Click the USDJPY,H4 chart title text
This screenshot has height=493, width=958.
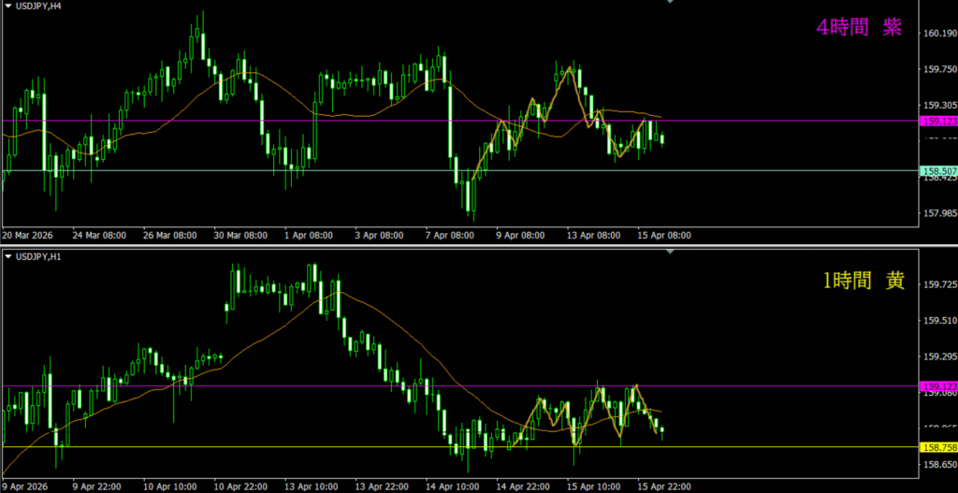(39, 7)
